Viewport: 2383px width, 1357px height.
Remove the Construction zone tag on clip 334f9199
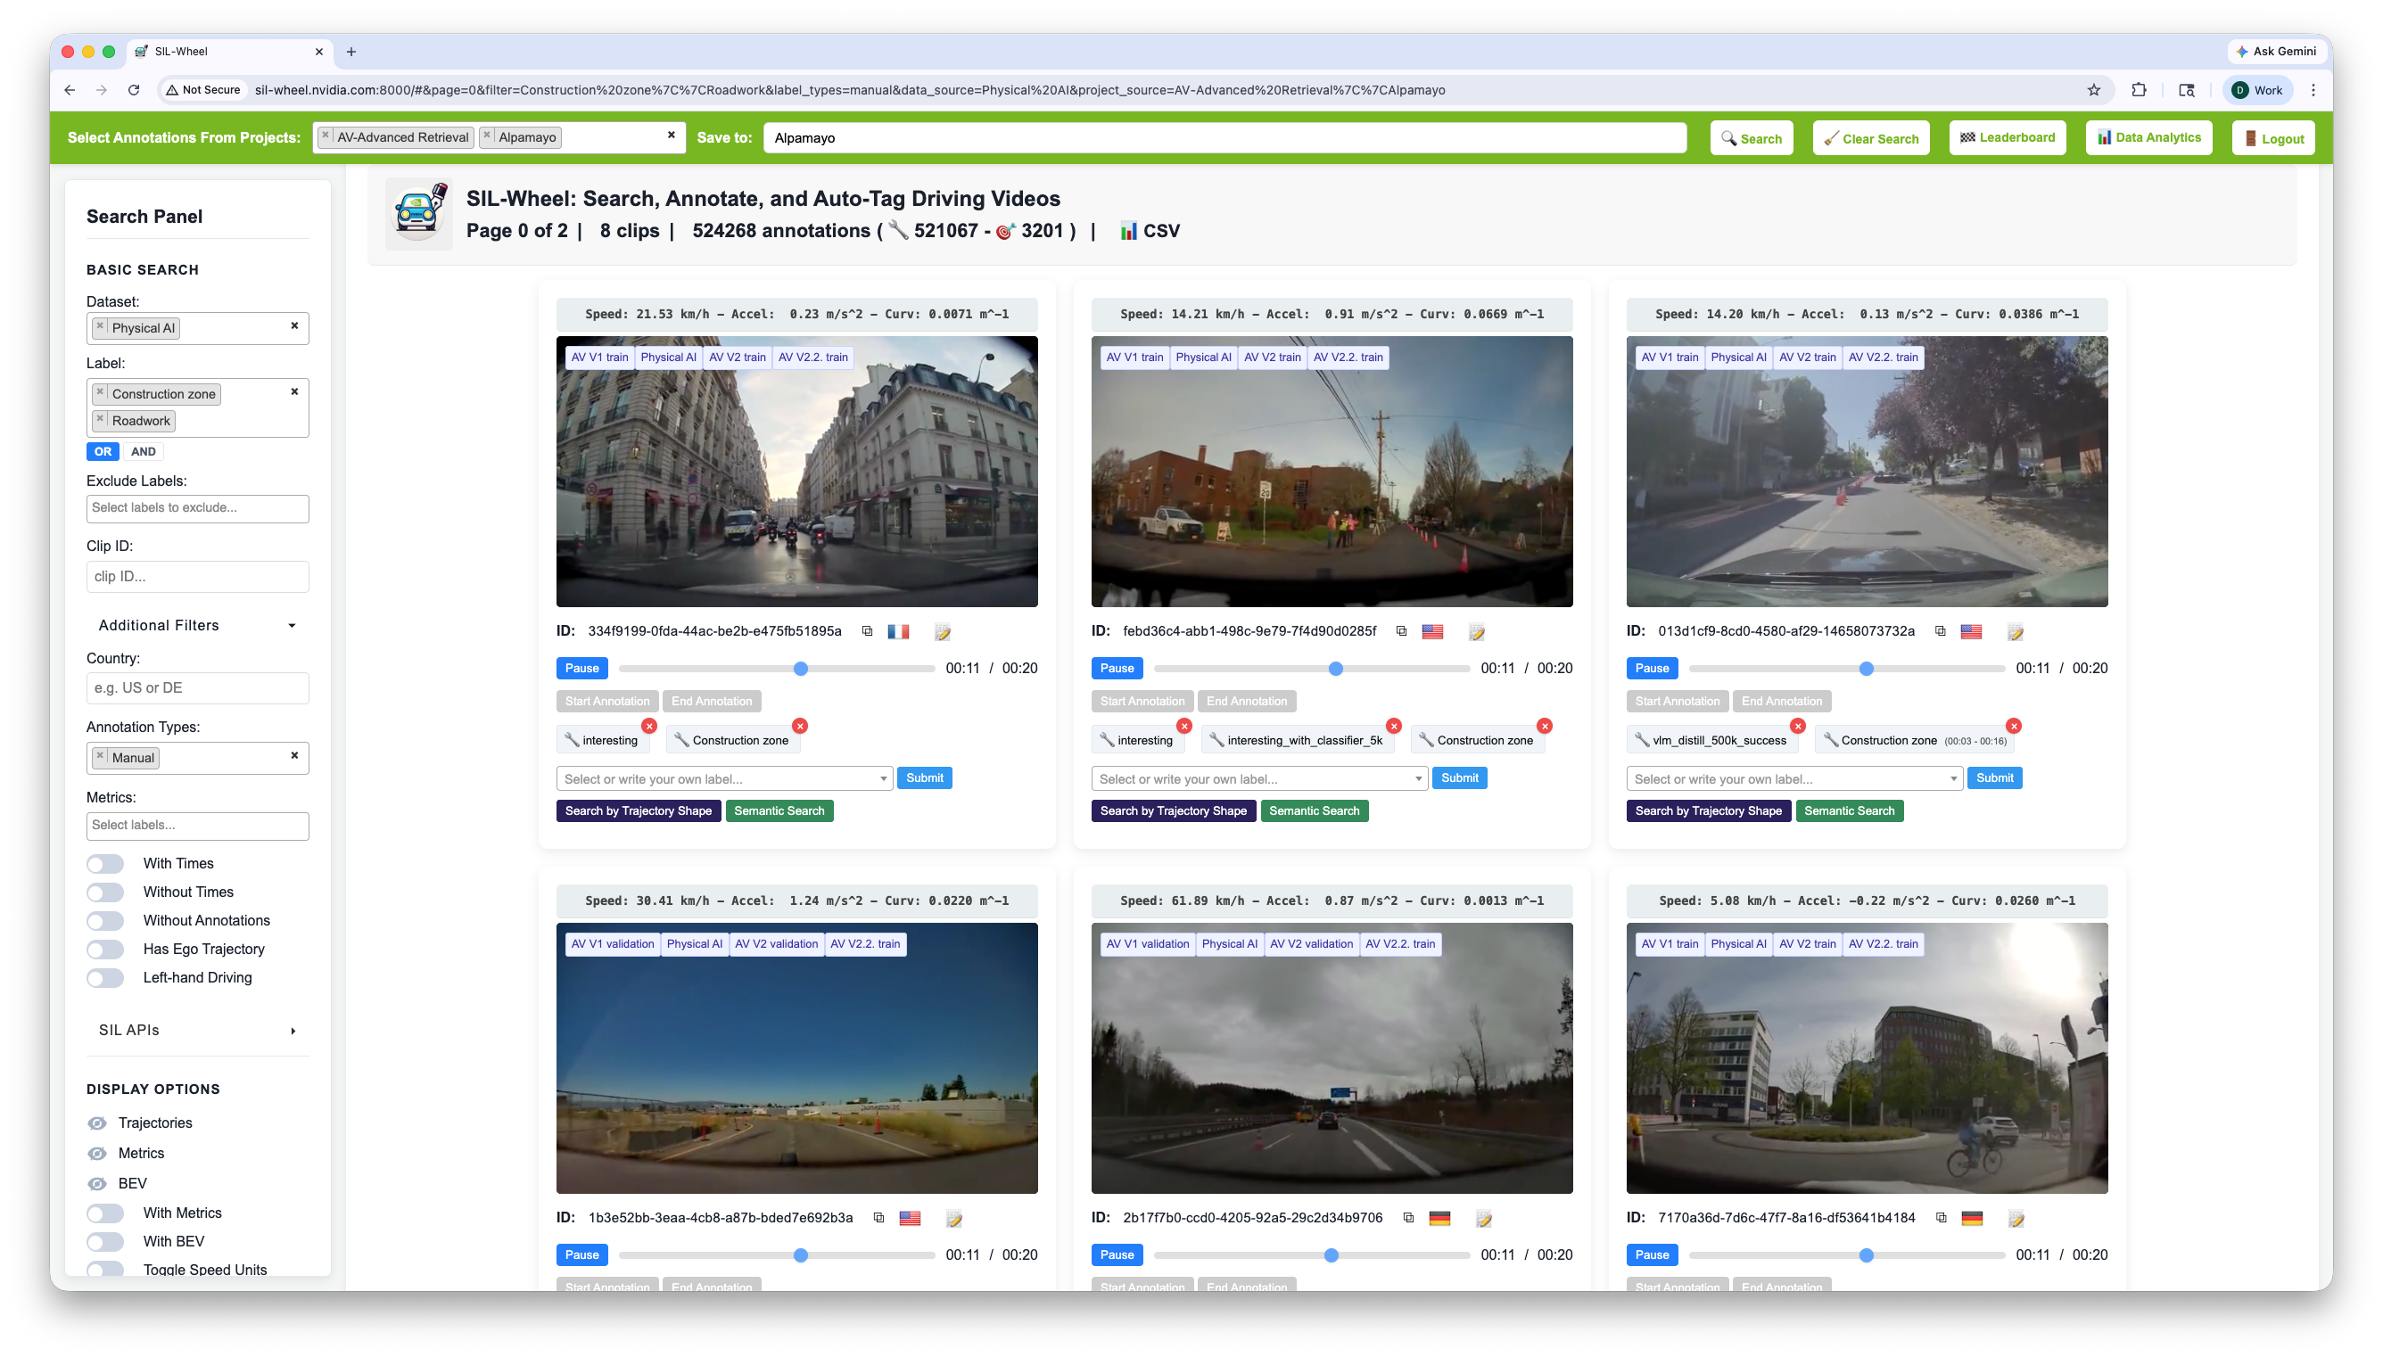click(x=800, y=726)
